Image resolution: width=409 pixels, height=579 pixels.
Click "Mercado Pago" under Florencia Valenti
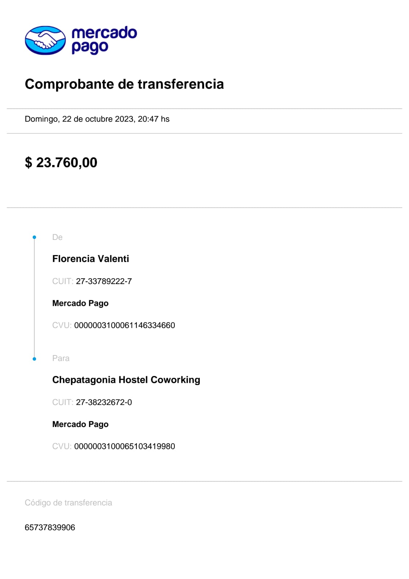coord(80,303)
